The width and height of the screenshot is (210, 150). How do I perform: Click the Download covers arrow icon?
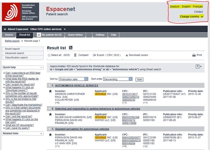point(127,55)
